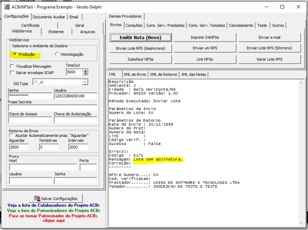This screenshot has height=230, width=308.
Task: Switch to the Emitente tab
Action: [56, 32]
